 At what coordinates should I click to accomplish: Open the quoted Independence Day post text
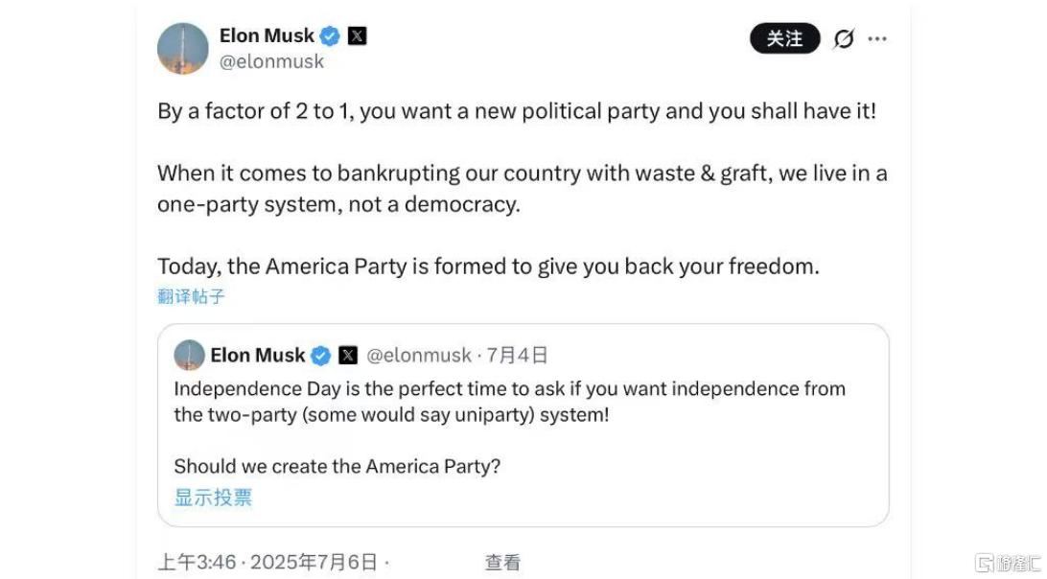509,402
